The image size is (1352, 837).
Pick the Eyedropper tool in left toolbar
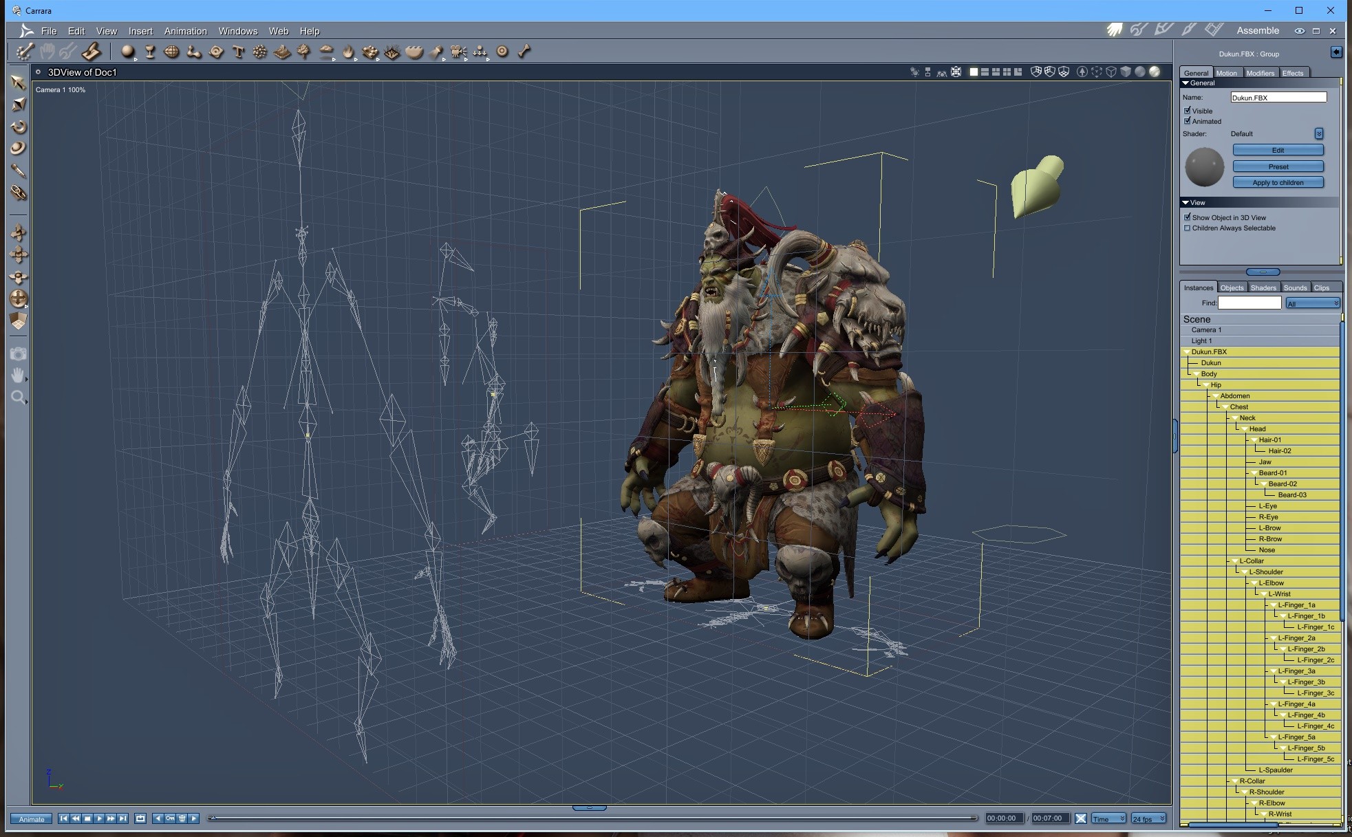point(19,171)
